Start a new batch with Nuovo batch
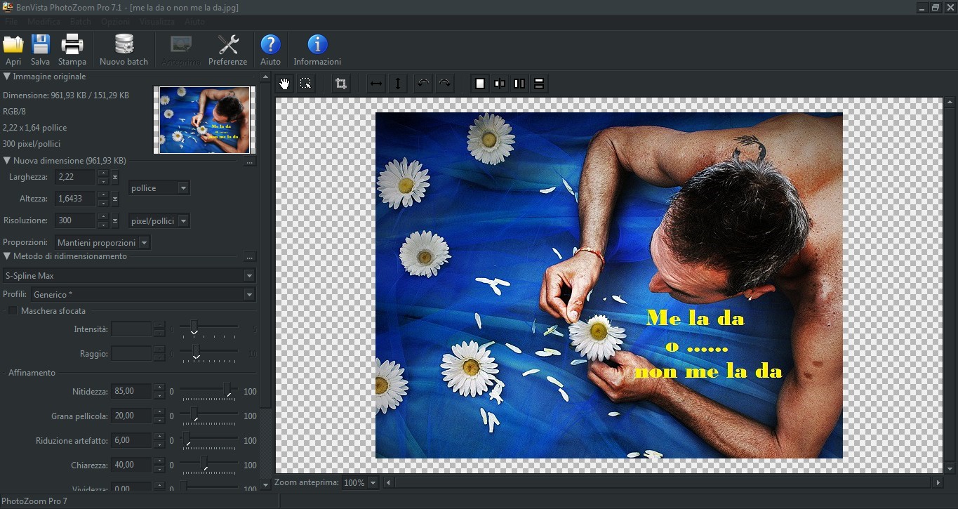Viewport: 958px width, 509px height. [x=124, y=50]
